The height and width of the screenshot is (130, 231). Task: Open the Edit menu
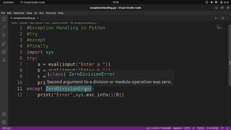click(x=9, y=13)
